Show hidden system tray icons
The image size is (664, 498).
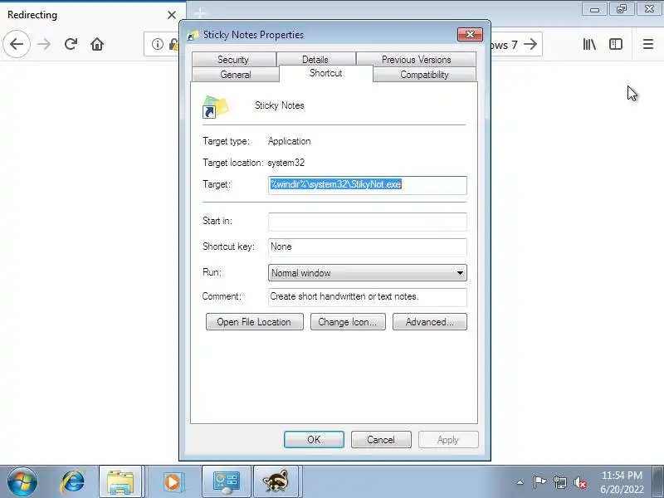(x=520, y=482)
